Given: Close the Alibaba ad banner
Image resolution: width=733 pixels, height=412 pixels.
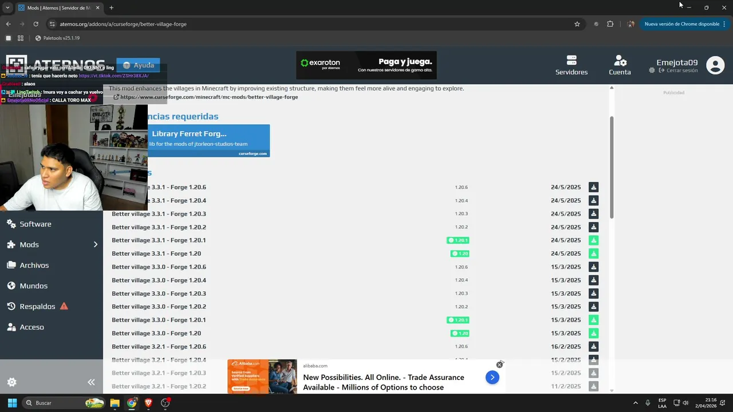Looking at the screenshot, I should (x=499, y=365).
